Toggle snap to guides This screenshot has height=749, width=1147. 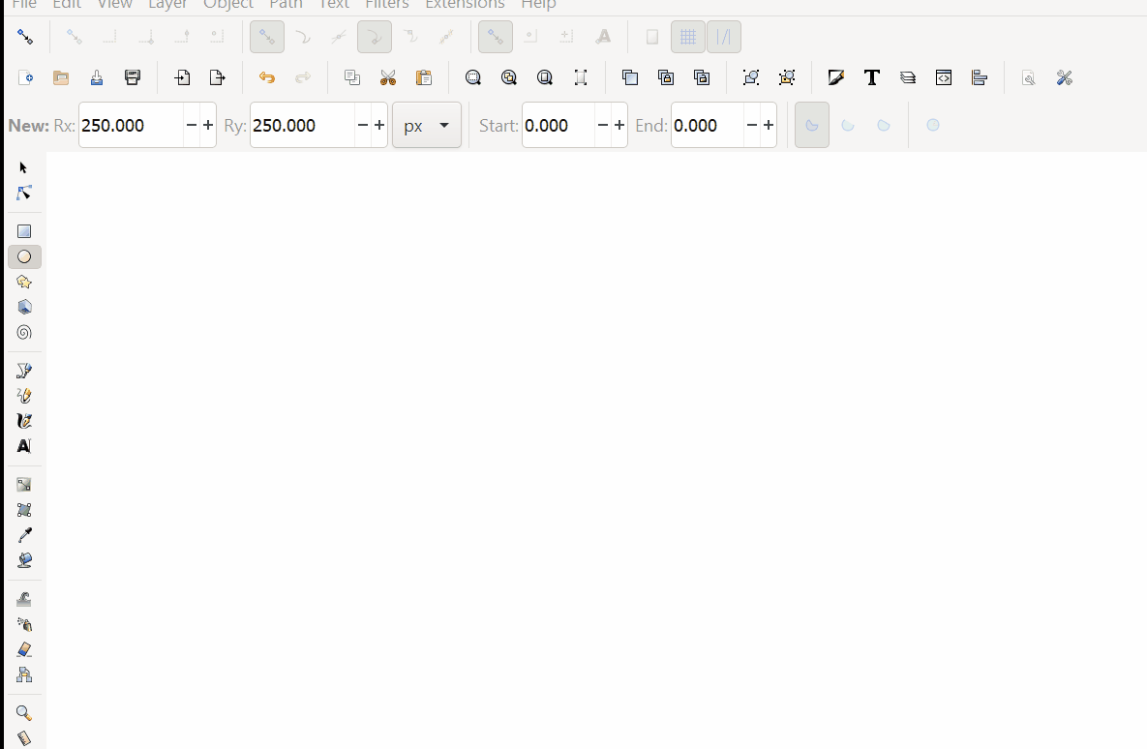724,37
